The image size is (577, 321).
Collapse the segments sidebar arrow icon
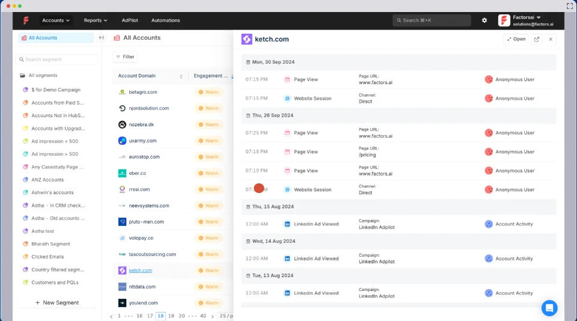click(101, 38)
